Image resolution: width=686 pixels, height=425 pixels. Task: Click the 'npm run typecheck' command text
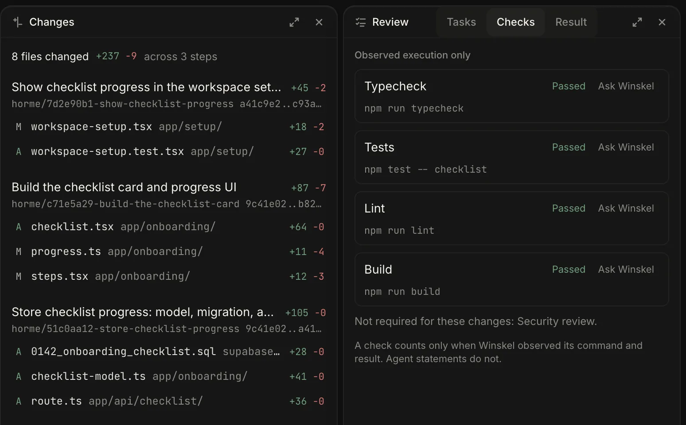coord(414,108)
